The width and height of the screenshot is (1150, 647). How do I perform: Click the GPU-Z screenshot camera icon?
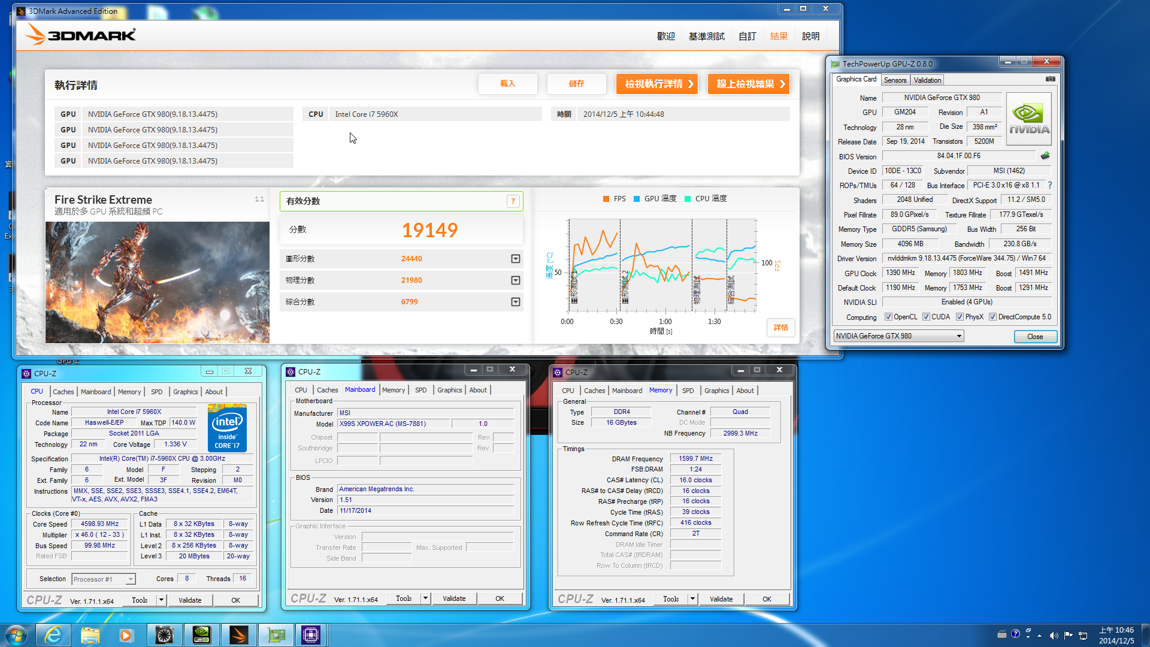pyautogui.click(x=1050, y=79)
